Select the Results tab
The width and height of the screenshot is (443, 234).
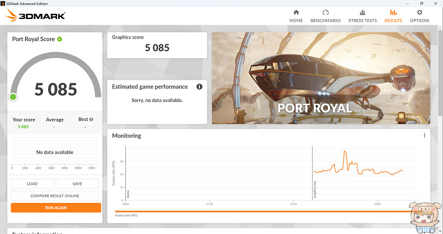click(x=393, y=16)
